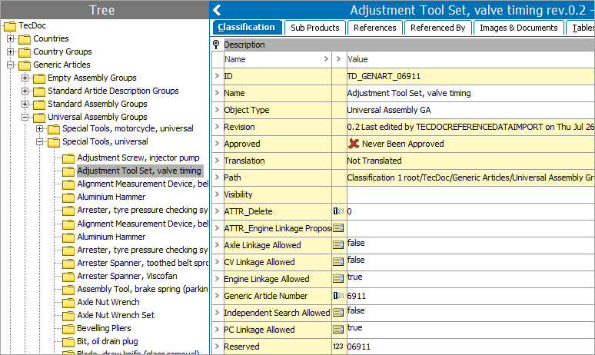Click the list icon next to Engine Linkage Allowed
The width and height of the screenshot is (595, 355).
(x=338, y=279)
